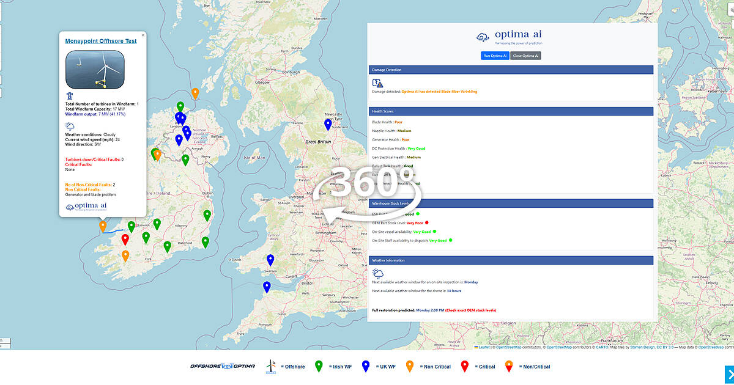Click the Weather Information section header
The image size is (734, 385).
511,260
